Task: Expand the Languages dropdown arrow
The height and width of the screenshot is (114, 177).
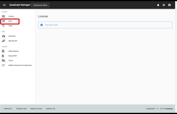Action: coord(157,109)
